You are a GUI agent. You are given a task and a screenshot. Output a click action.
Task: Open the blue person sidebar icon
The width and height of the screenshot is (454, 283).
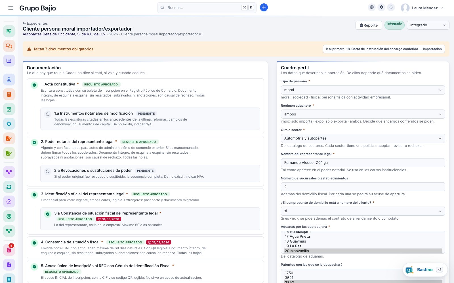click(x=9, y=80)
